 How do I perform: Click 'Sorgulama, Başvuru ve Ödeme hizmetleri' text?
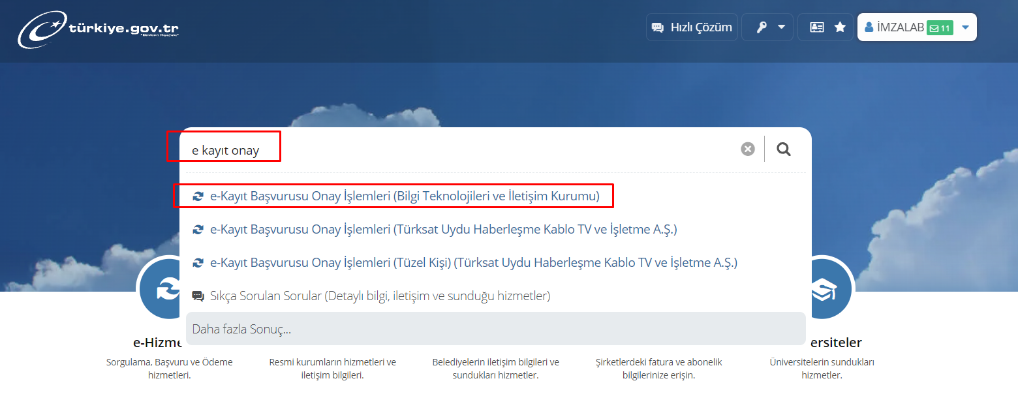170,369
